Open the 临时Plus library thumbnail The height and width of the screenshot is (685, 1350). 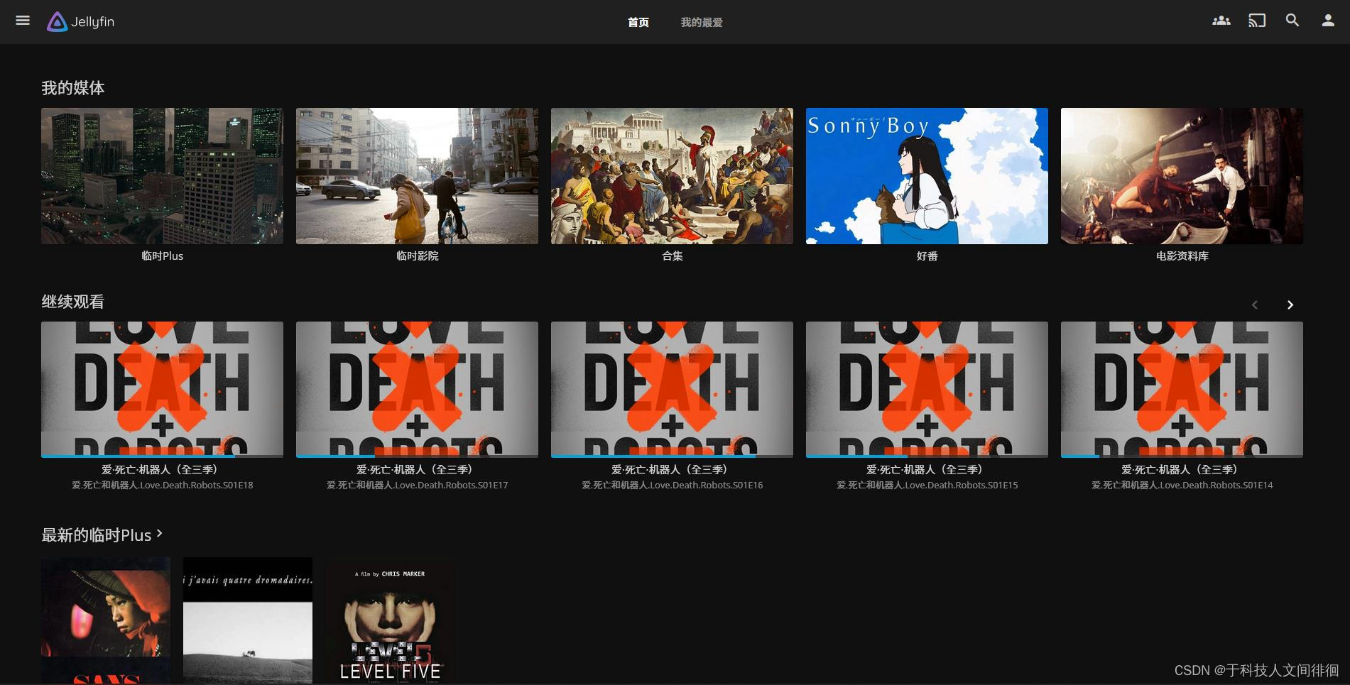pos(162,176)
